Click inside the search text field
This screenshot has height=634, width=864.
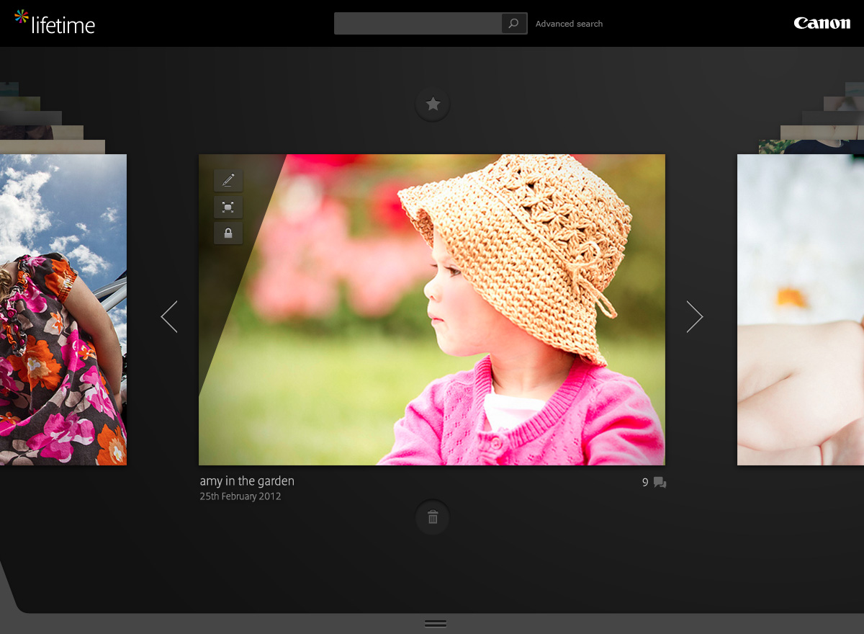(418, 24)
